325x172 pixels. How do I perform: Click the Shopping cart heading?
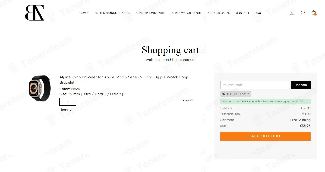[x=170, y=50]
